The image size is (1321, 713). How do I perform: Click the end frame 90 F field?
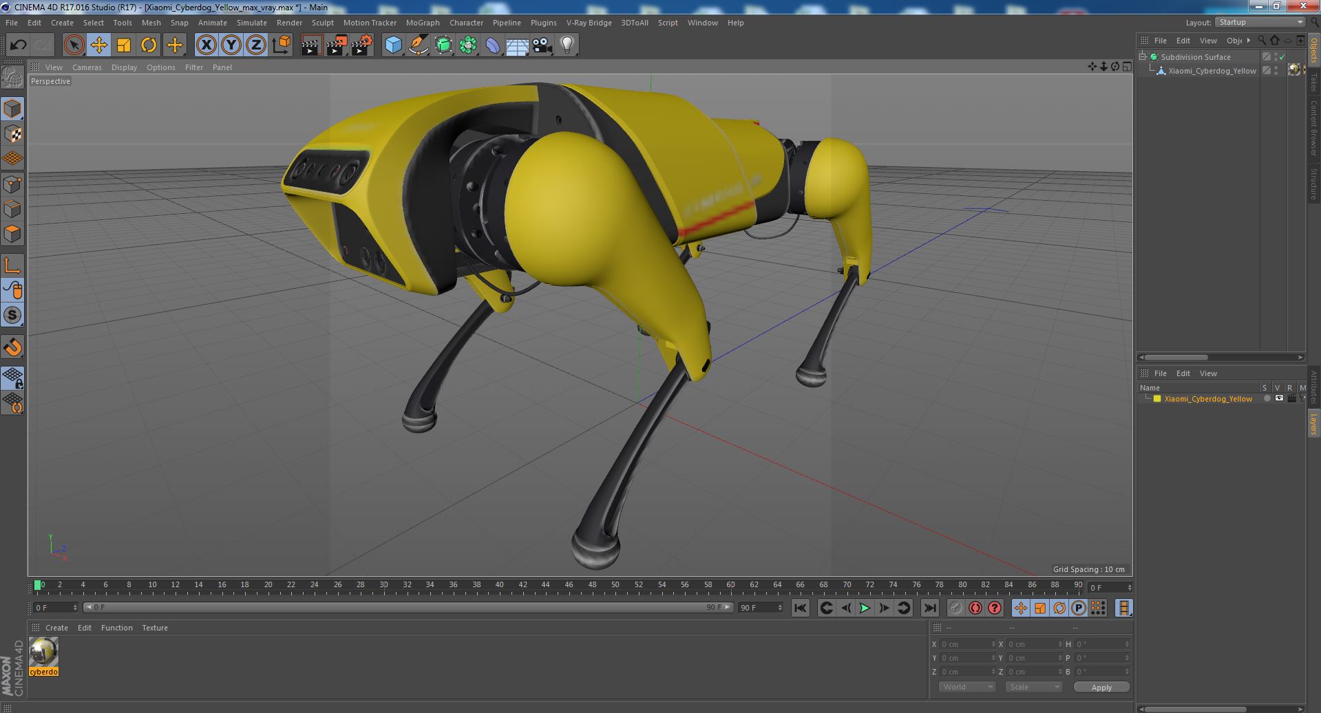point(760,608)
